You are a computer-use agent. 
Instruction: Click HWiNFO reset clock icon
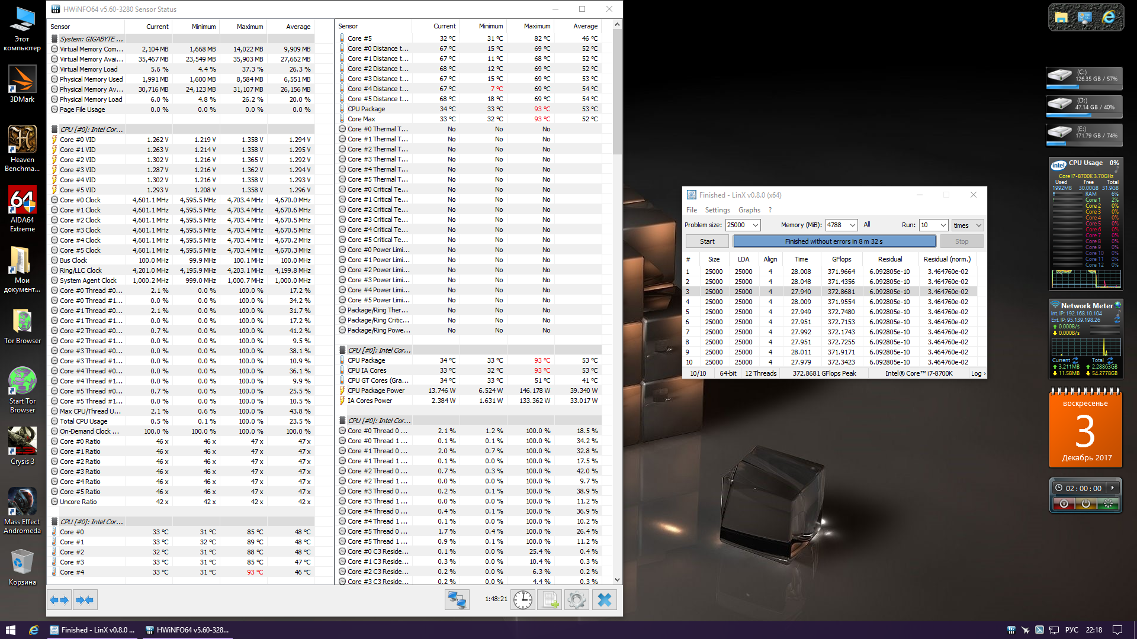(x=522, y=600)
